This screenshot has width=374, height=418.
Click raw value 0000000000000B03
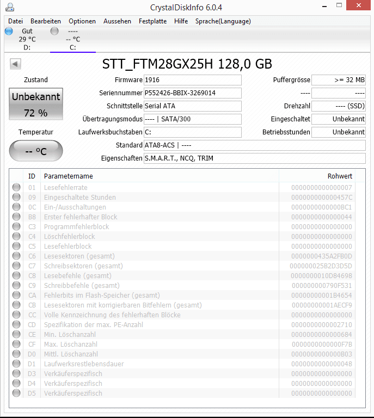click(x=322, y=354)
